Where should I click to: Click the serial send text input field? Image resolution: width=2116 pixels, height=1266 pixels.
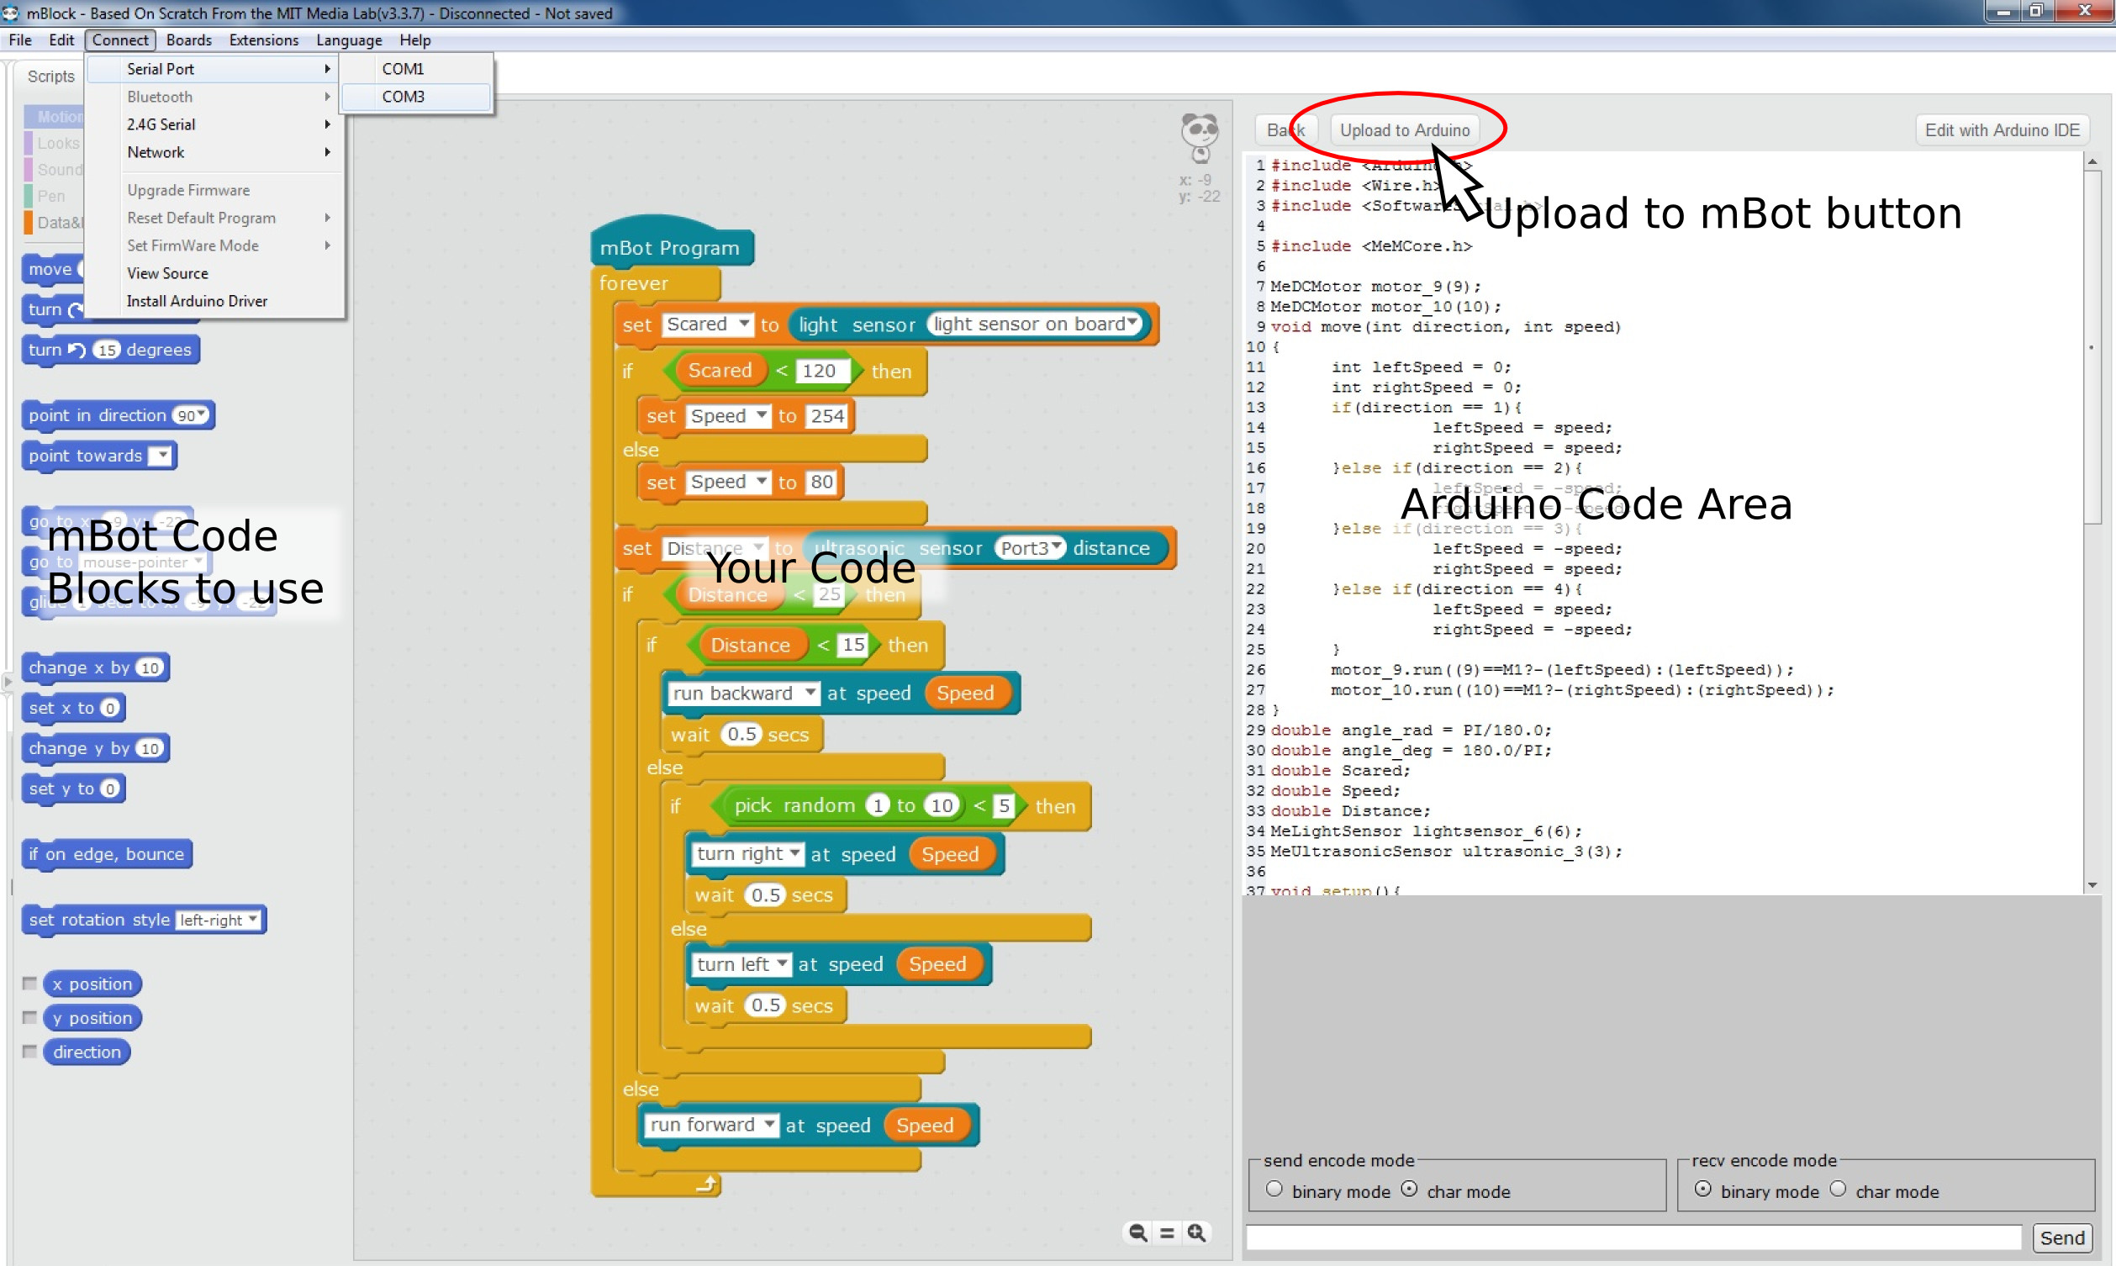point(1633,1238)
